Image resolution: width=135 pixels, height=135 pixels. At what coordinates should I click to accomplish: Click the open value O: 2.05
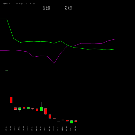(x=47, y=9)
